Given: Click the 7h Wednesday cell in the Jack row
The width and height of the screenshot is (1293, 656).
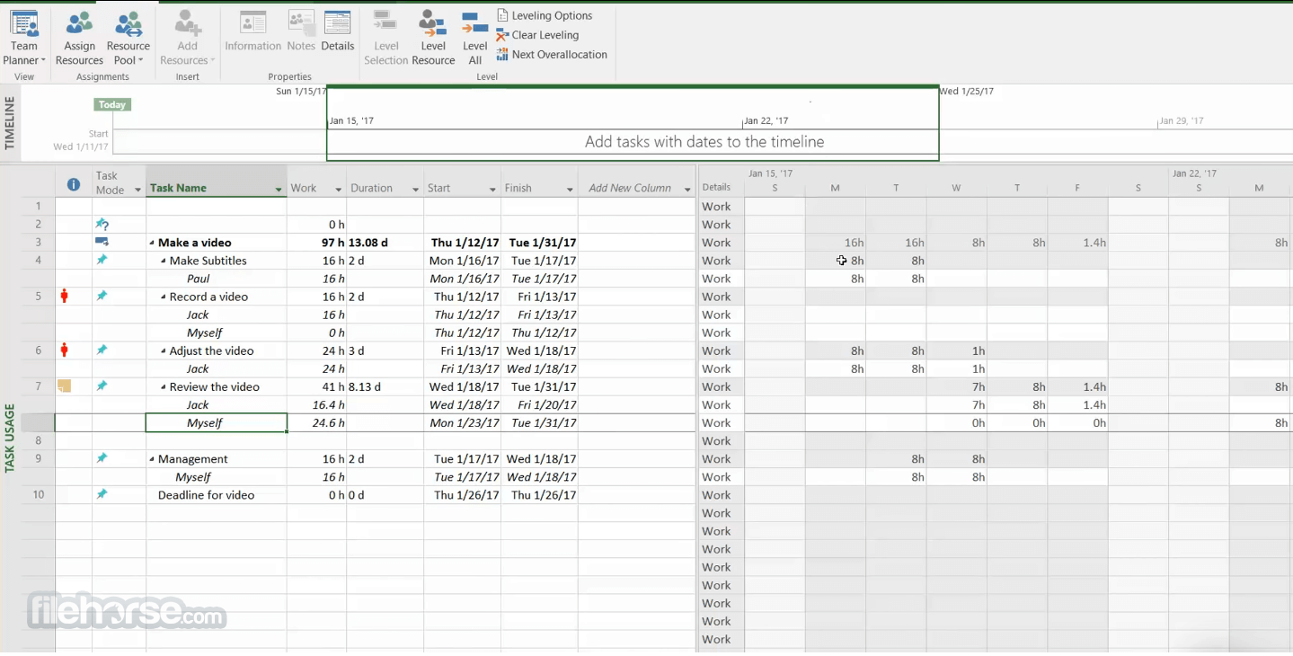Looking at the screenshot, I should pos(957,404).
